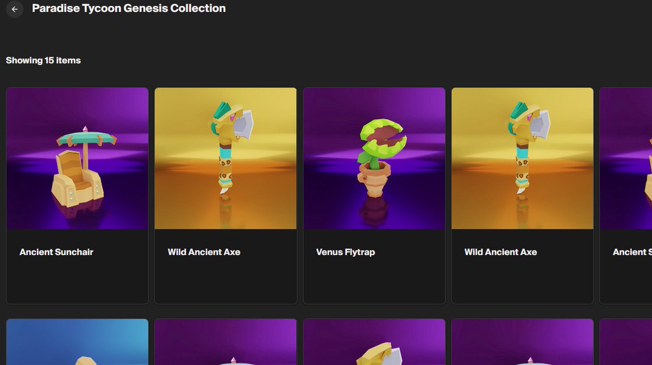Go back using the arrow icon
Image resolution: width=652 pixels, height=365 pixels.
point(15,9)
